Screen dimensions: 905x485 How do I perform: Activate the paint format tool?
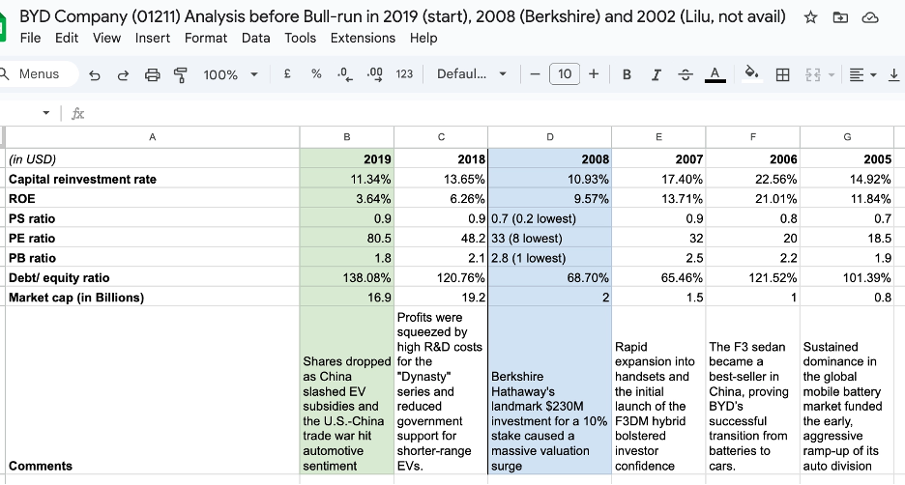click(180, 74)
